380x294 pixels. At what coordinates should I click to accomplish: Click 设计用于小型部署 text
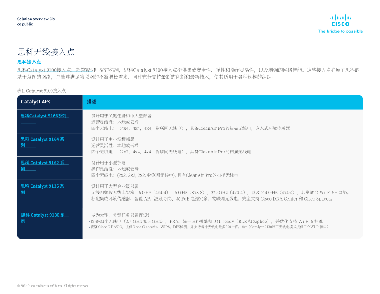click(x=108, y=163)
